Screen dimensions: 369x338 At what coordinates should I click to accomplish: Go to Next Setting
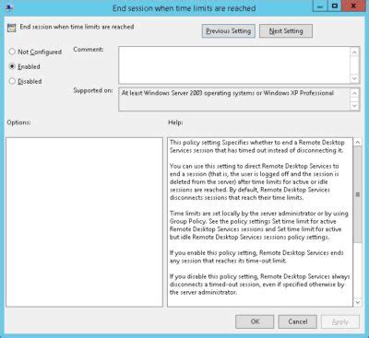pyautogui.click(x=286, y=31)
